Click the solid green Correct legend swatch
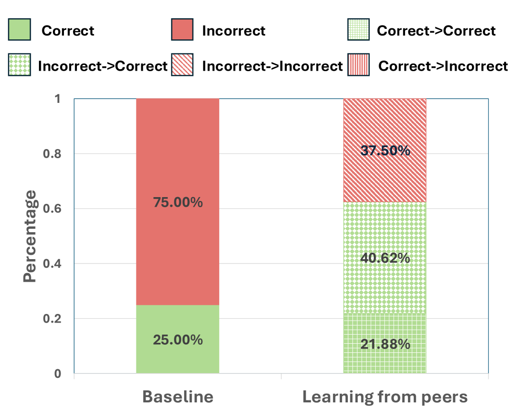The width and height of the screenshot is (519, 412). [x=19, y=30]
